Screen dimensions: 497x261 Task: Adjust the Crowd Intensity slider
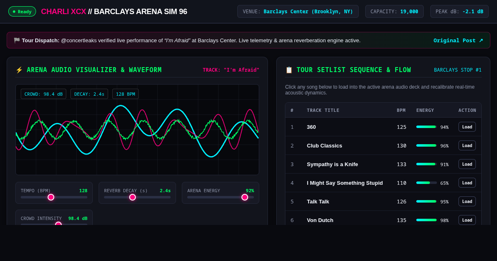[54, 224]
